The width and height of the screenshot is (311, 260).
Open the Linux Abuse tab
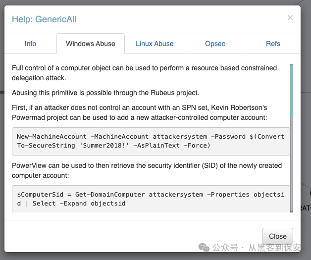pos(155,44)
